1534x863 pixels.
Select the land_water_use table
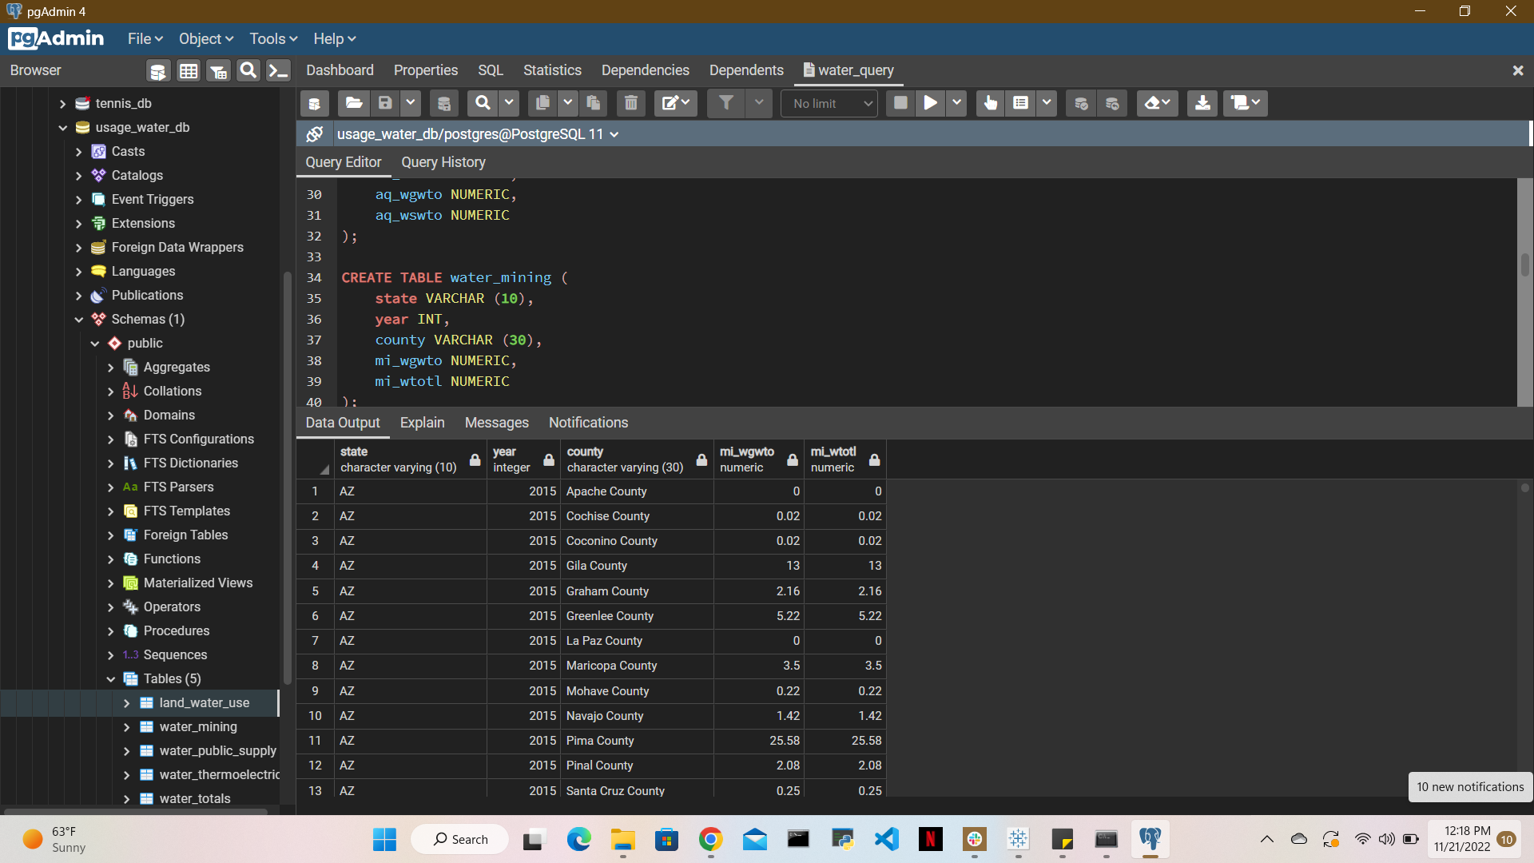(204, 703)
